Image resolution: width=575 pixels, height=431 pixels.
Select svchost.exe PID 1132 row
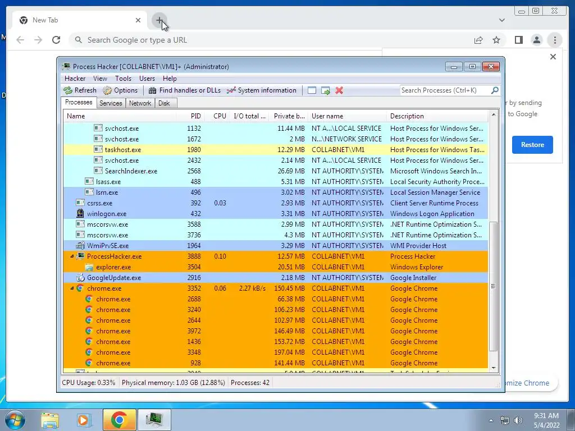coord(275,129)
